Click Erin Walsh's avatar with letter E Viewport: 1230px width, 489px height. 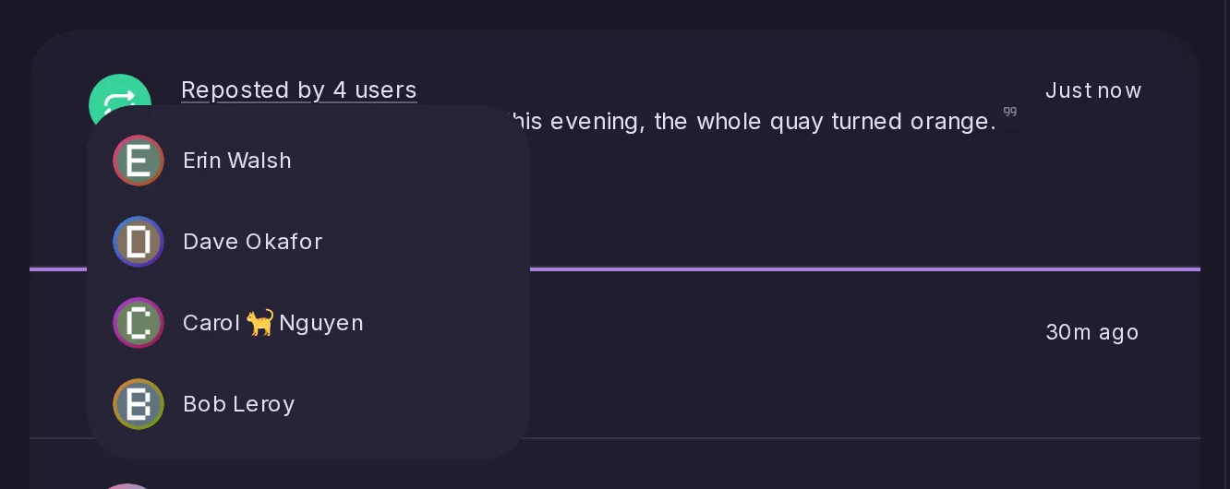pyautogui.click(x=139, y=161)
